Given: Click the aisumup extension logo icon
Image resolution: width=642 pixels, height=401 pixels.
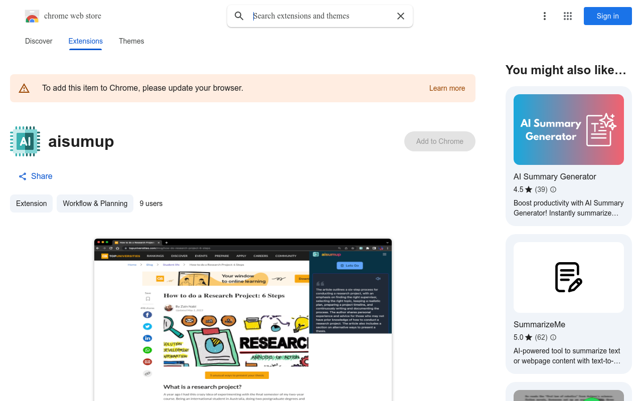Looking at the screenshot, I should point(25,141).
